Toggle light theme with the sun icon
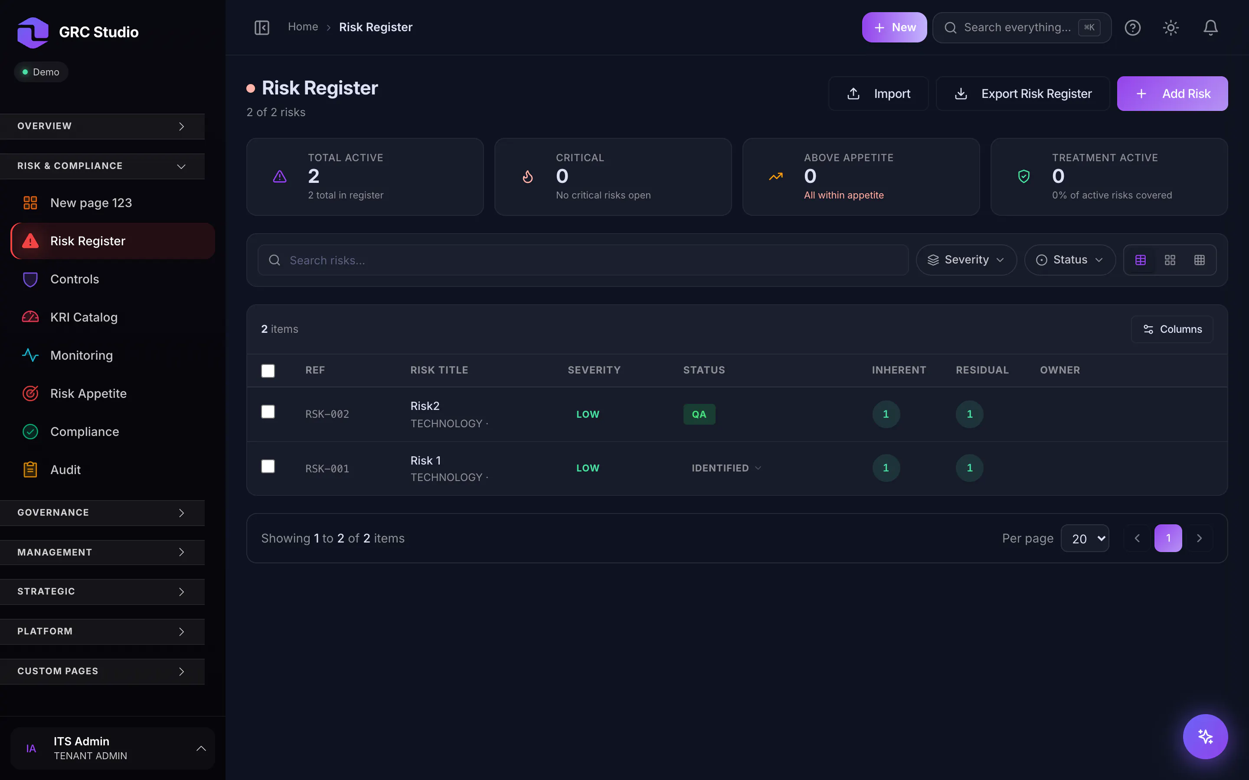Image resolution: width=1249 pixels, height=780 pixels. (1171, 27)
